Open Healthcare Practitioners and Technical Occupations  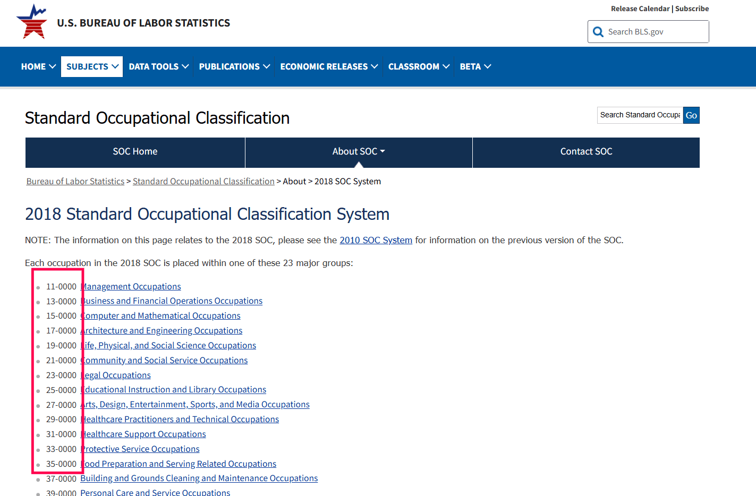180,420
